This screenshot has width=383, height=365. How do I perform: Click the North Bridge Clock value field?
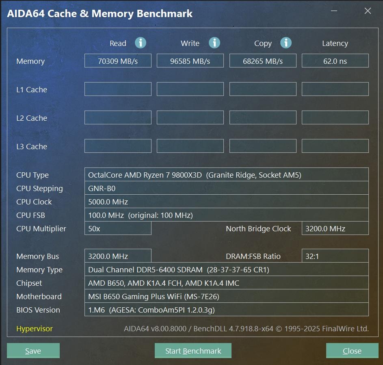pos(335,228)
